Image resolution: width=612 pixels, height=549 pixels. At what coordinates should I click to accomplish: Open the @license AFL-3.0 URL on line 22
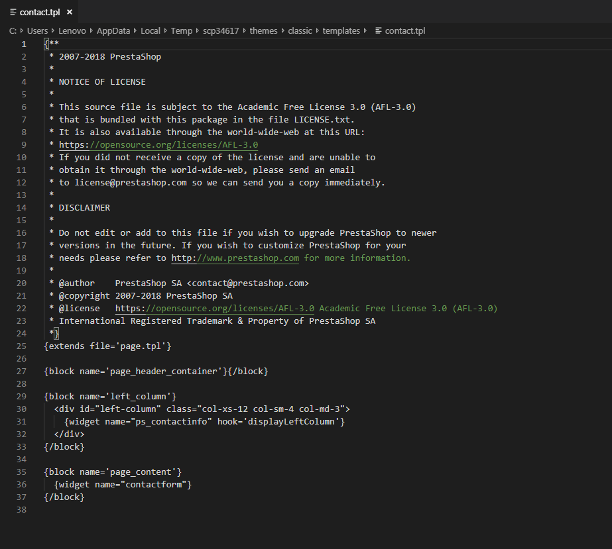tap(215, 309)
